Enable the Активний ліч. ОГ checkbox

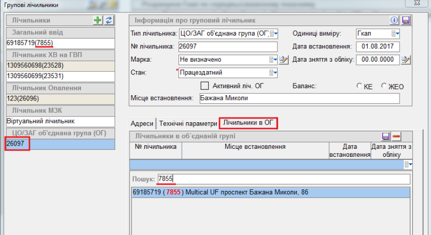pos(204,86)
